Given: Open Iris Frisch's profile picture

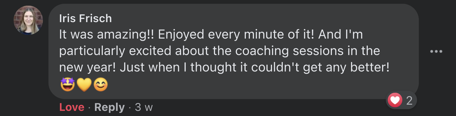Looking at the screenshot, I should click(x=28, y=20).
